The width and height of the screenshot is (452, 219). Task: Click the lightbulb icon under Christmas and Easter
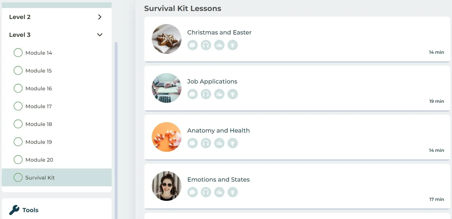click(233, 45)
